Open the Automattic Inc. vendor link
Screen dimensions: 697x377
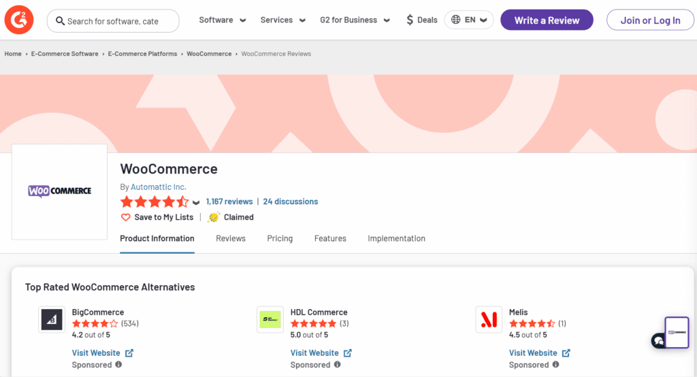[x=158, y=186]
